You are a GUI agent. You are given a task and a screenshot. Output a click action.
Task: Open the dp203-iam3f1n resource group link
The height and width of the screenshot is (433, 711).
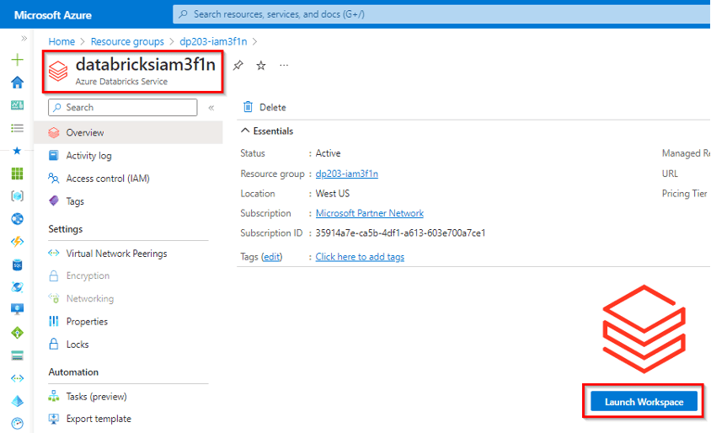(x=347, y=174)
